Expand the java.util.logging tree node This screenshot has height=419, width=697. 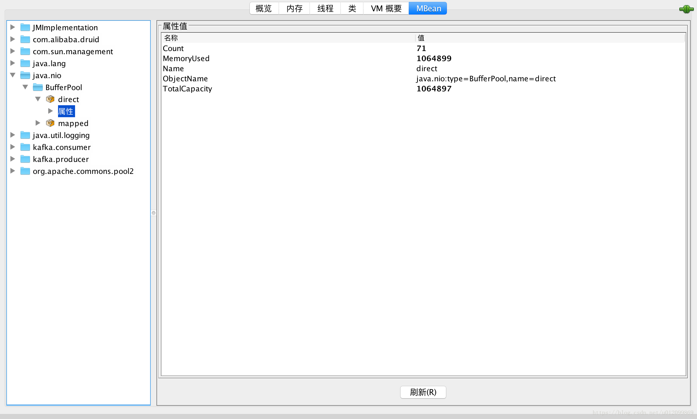click(13, 135)
